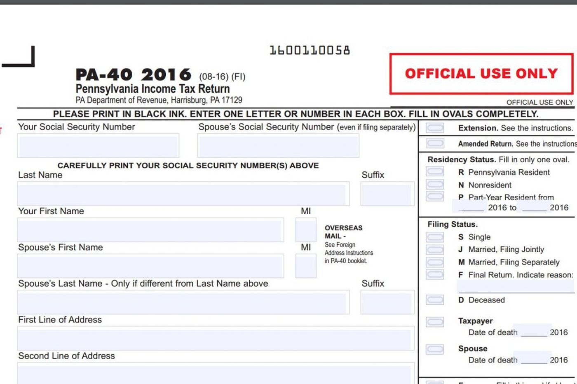Select the Last Name input box
This screenshot has width=577, height=384.
click(183, 194)
